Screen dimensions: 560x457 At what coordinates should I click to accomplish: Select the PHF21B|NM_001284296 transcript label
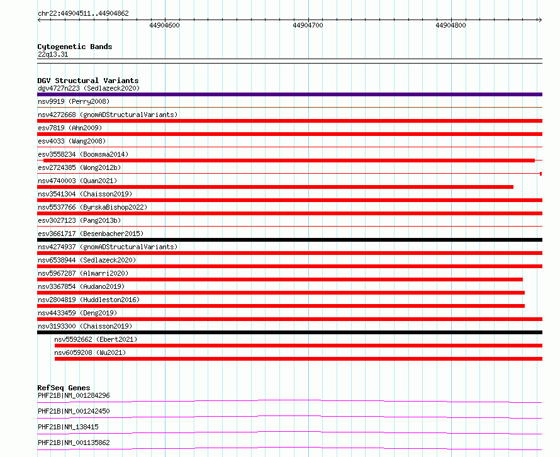coord(74,395)
